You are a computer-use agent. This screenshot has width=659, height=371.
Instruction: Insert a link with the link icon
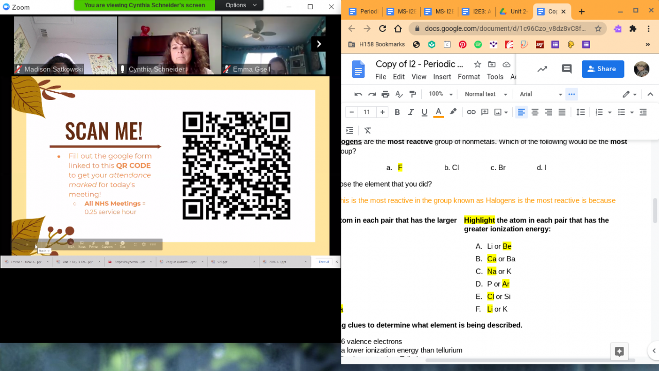click(471, 112)
